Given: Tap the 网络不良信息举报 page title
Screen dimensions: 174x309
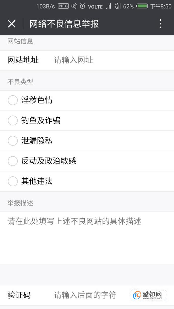Looking at the screenshot, I should point(64,24).
